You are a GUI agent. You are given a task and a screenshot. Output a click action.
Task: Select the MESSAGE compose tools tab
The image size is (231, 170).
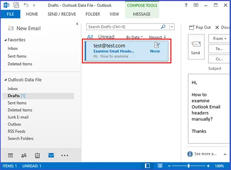tap(142, 14)
